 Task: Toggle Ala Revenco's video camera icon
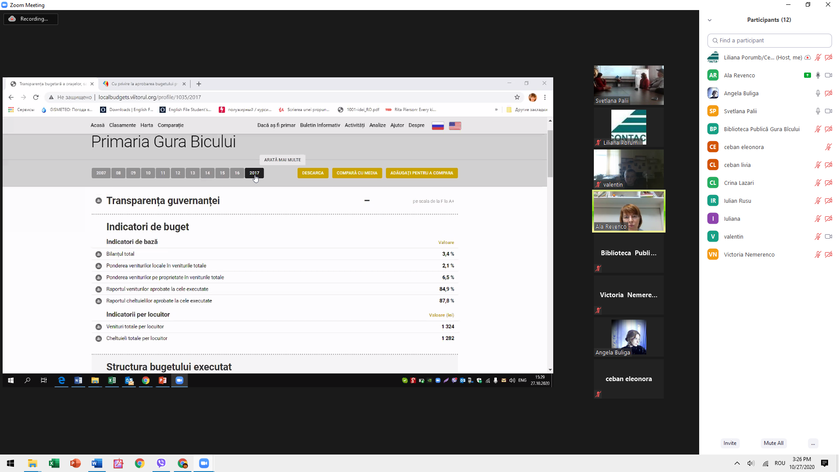point(828,75)
